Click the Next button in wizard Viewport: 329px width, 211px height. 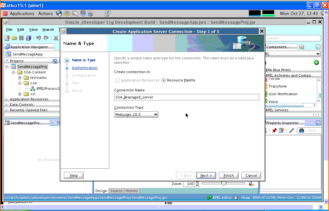pyautogui.click(x=206, y=175)
